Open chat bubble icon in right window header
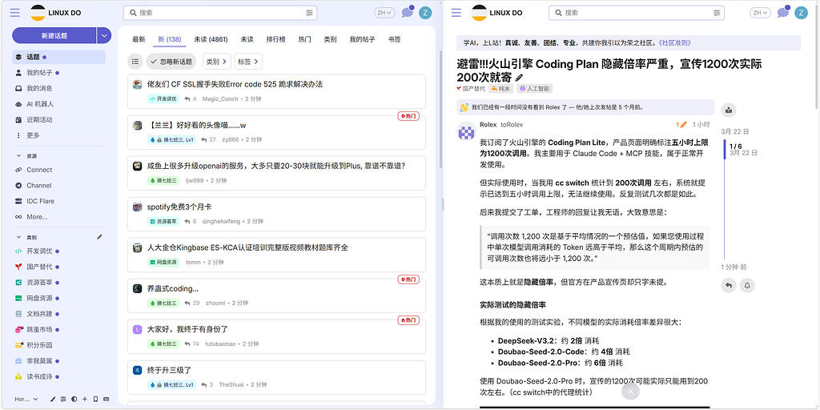The width and height of the screenshot is (820, 410). 783,13
